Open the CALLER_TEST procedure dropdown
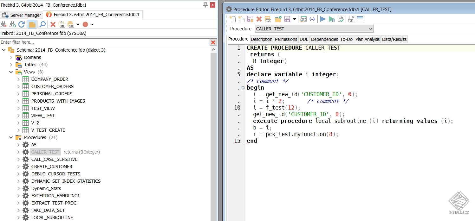Screen dimensions: 475x221 370,28
